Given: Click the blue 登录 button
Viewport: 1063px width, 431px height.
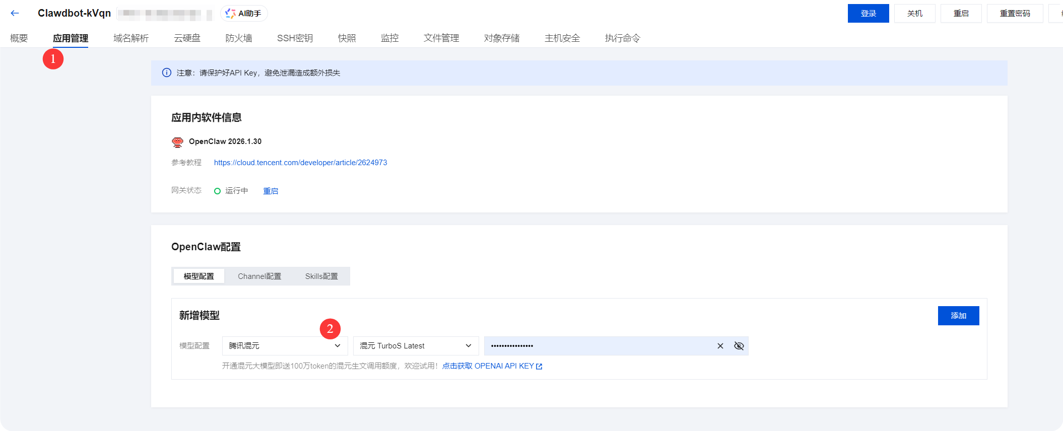Looking at the screenshot, I should pos(869,14).
